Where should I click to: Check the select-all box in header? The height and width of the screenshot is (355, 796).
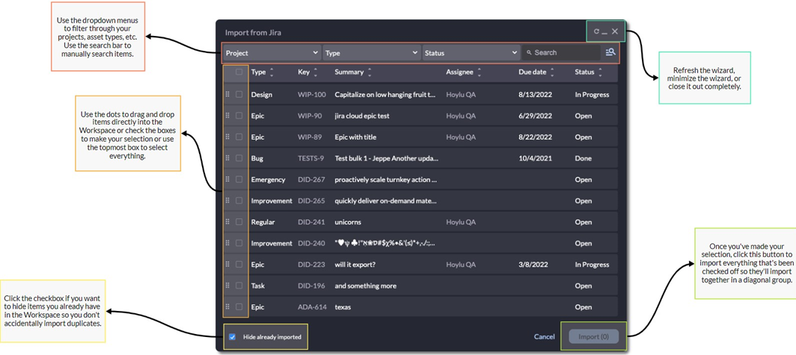pyautogui.click(x=239, y=72)
